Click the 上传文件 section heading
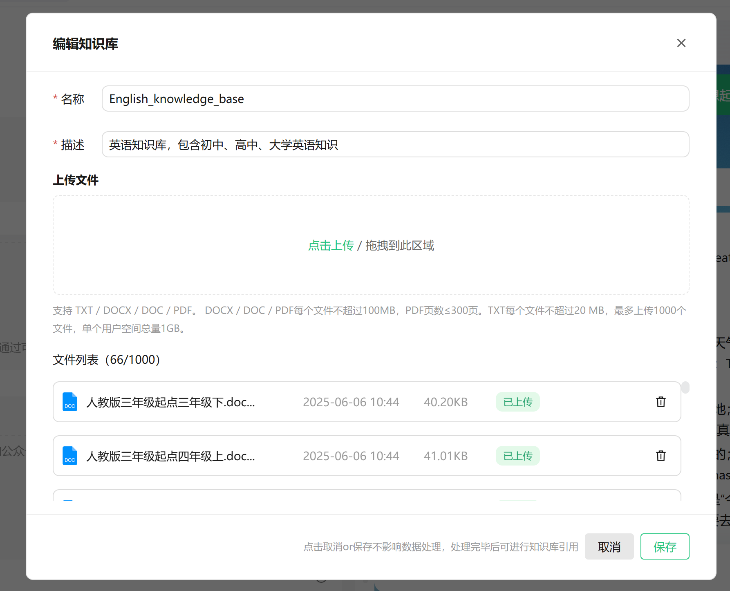This screenshot has width=730, height=591. pos(76,180)
